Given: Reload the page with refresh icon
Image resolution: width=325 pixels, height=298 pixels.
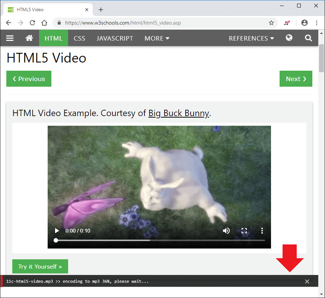Looking at the screenshot, I should [x=32, y=23].
